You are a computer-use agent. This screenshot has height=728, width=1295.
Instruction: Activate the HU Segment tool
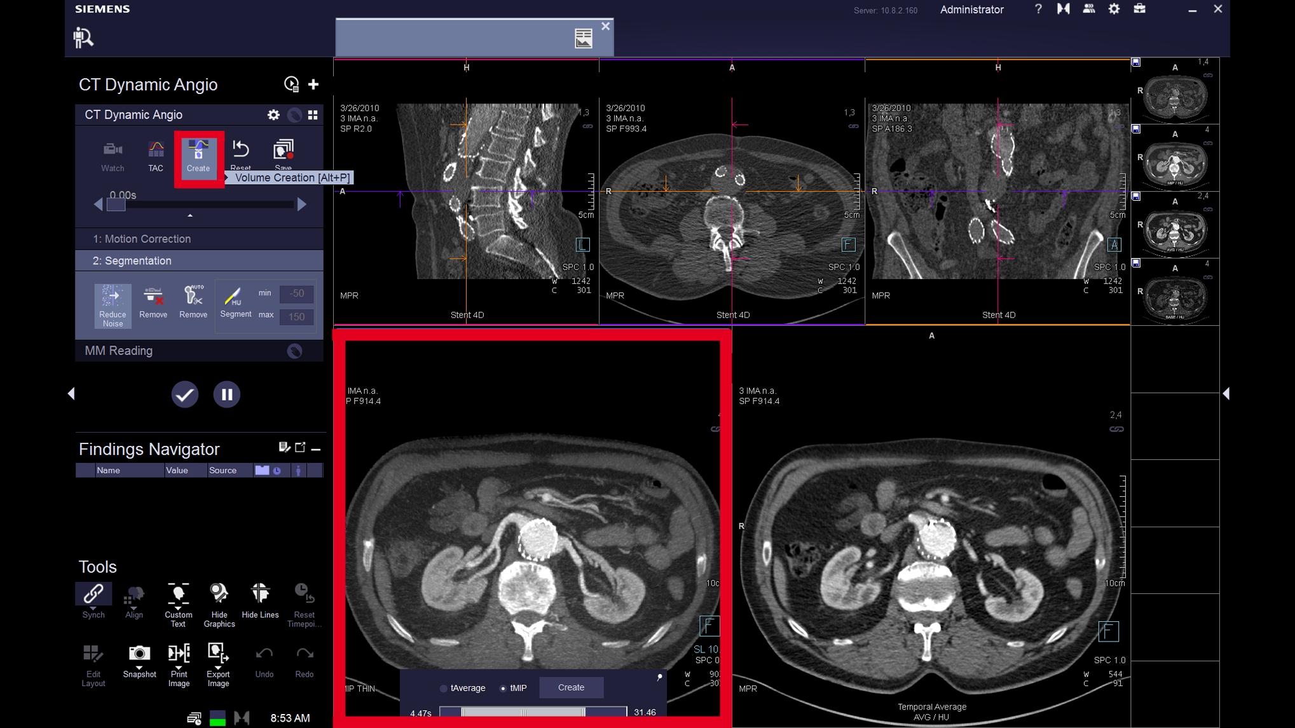(x=235, y=304)
